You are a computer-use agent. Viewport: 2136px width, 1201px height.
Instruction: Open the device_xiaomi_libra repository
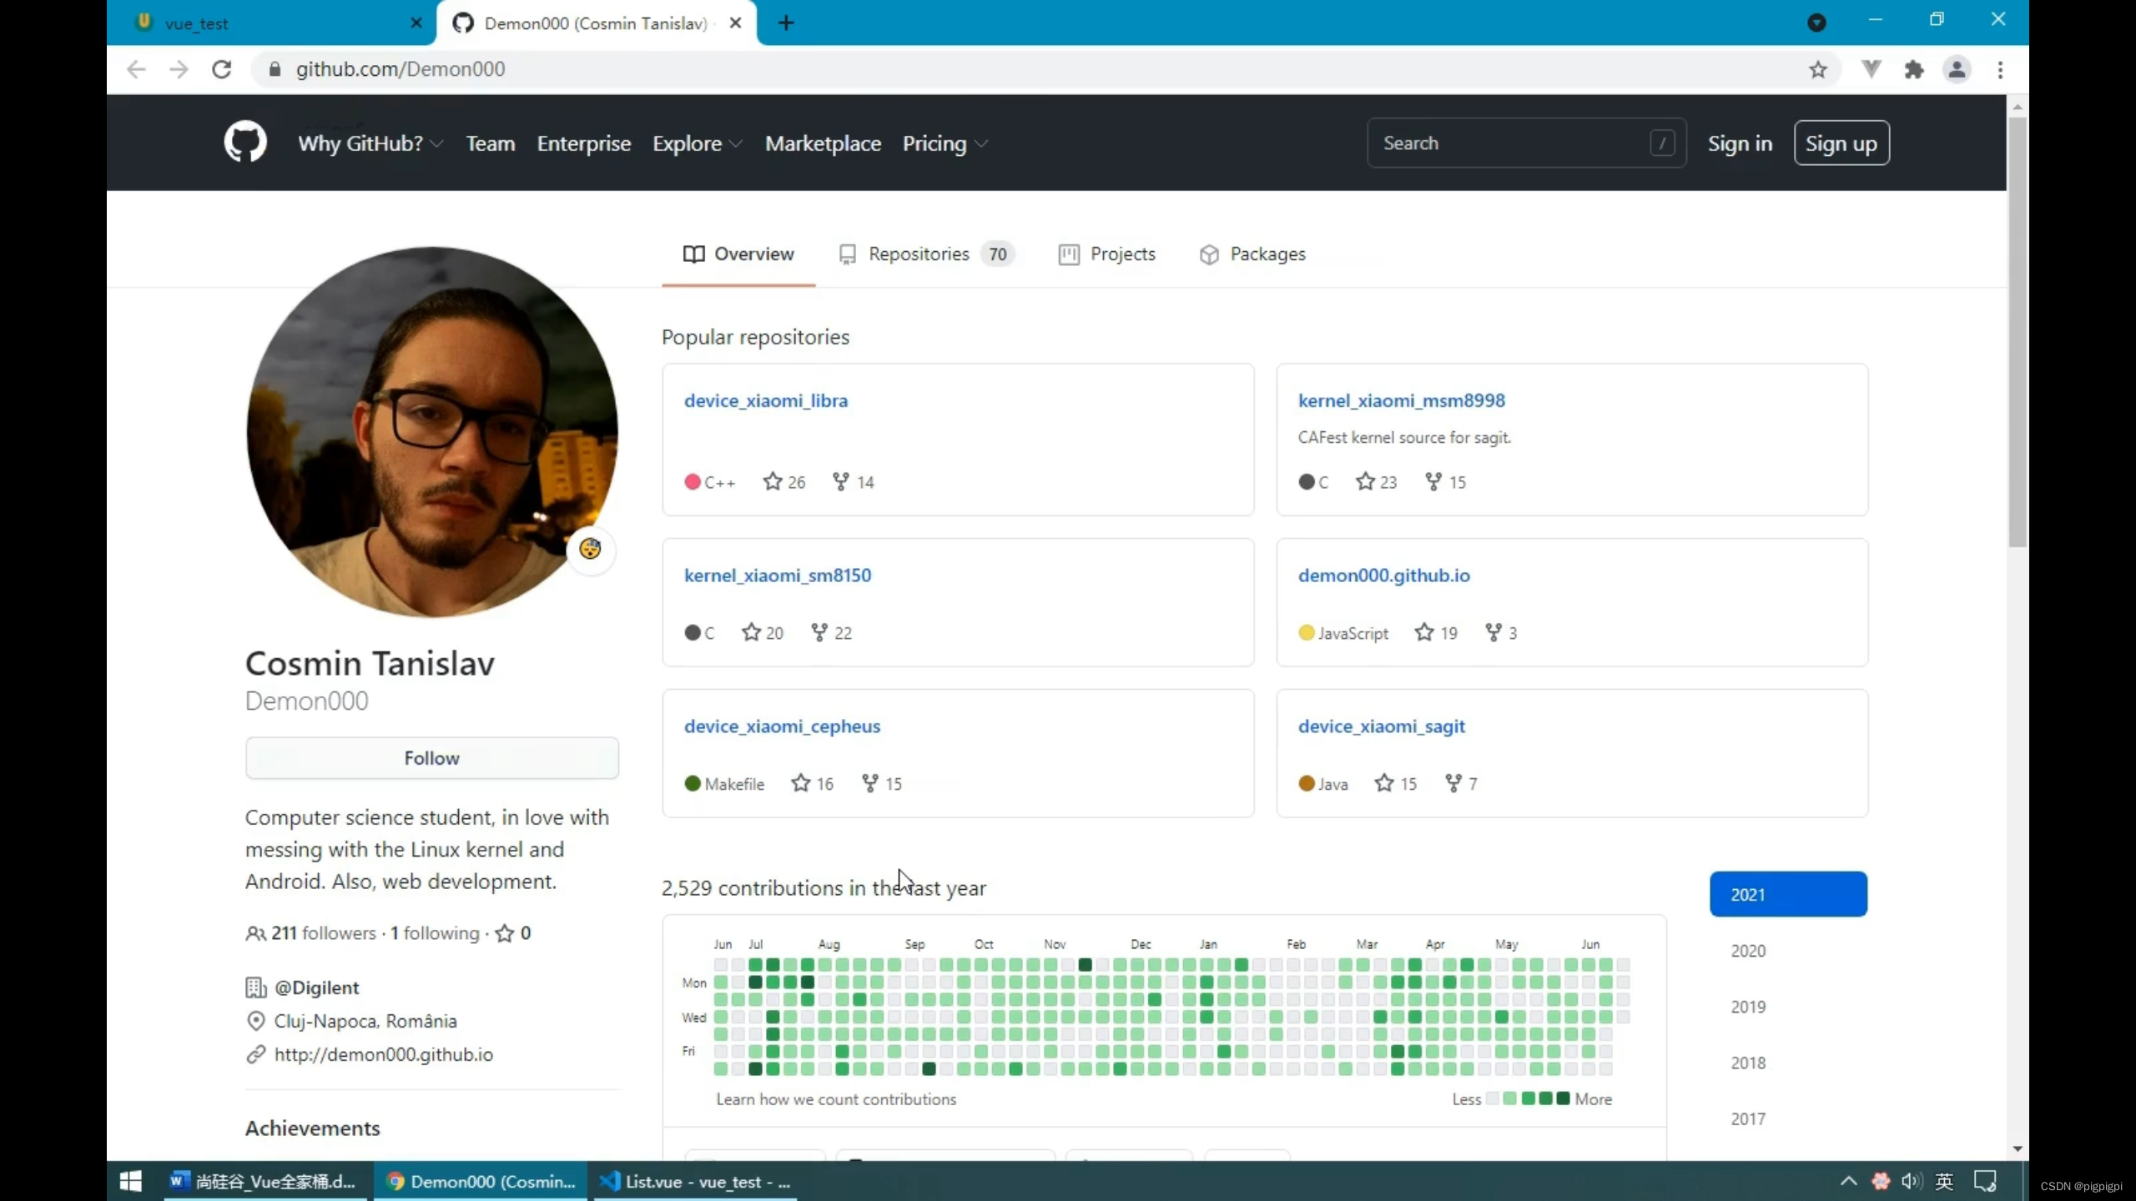tap(766, 401)
